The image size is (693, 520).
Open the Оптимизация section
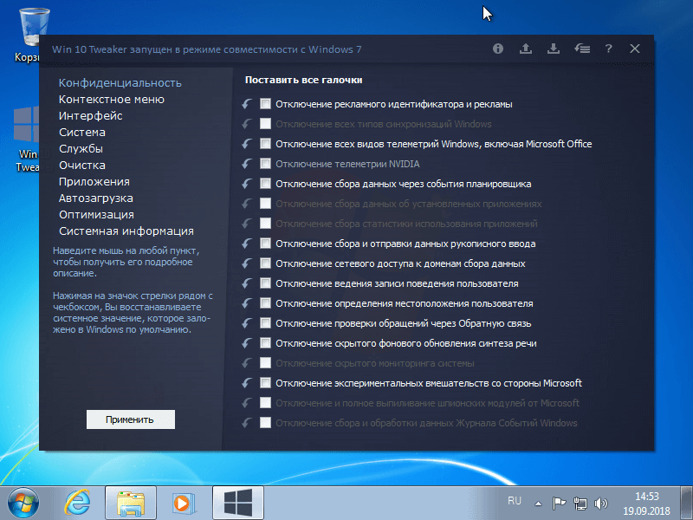click(96, 214)
